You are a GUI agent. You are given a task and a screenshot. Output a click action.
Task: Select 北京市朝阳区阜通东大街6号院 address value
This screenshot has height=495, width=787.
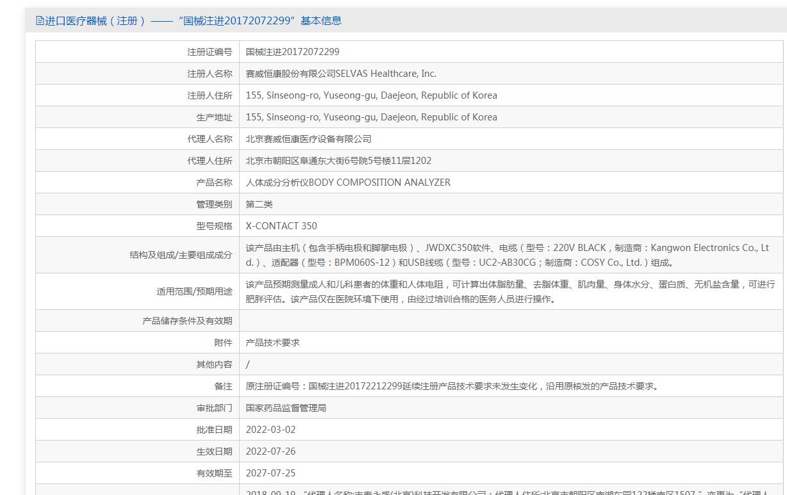[x=339, y=161]
